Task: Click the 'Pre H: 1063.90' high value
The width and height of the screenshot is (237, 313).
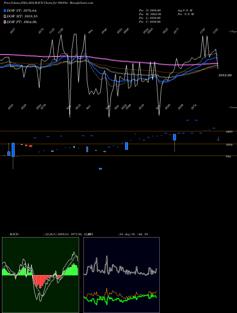Action: point(150,14)
